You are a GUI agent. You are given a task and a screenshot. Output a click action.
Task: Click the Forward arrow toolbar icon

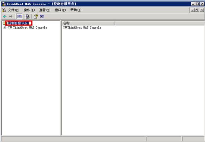[x=11, y=17]
